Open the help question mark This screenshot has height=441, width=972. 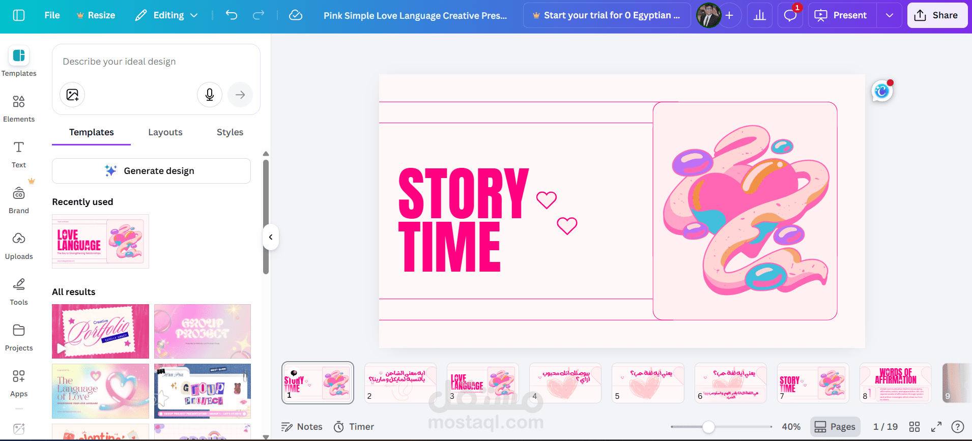(x=958, y=427)
